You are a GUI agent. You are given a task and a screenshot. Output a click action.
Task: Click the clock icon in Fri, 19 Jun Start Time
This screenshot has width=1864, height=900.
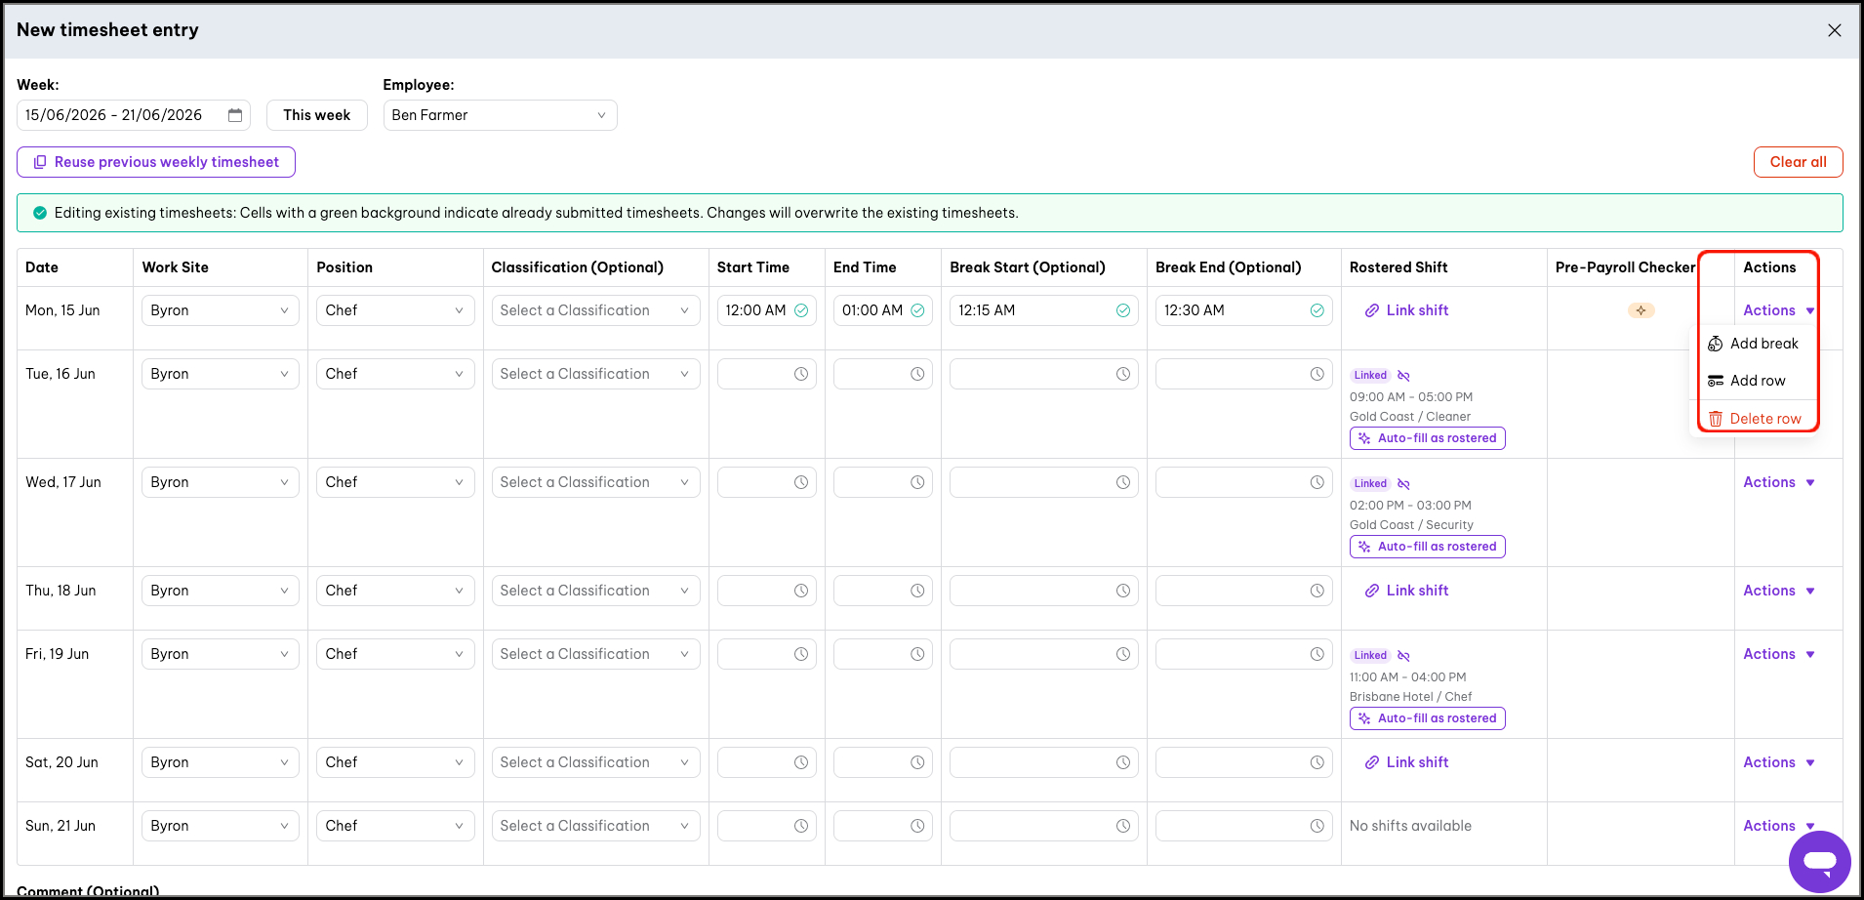pos(801,654)
